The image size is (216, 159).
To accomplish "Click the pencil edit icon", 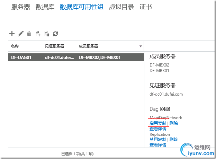I will pos(21,34).
